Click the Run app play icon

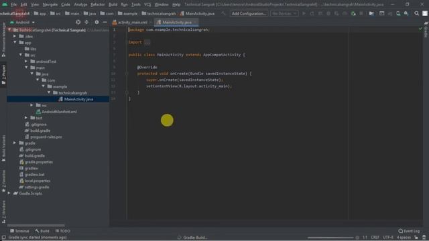[x=304, y=13]
